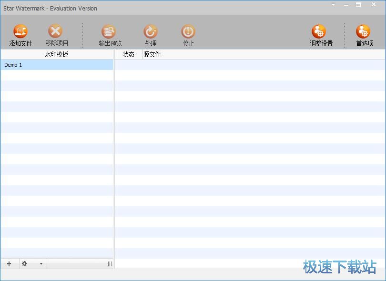Add a new watermark template with plus icon
This screenshot has height=281, width=386.
pyautogui.click(x=9, y=263)
